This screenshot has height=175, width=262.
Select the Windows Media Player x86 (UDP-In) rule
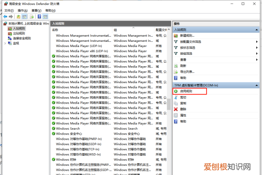click(x=82, y=51)
